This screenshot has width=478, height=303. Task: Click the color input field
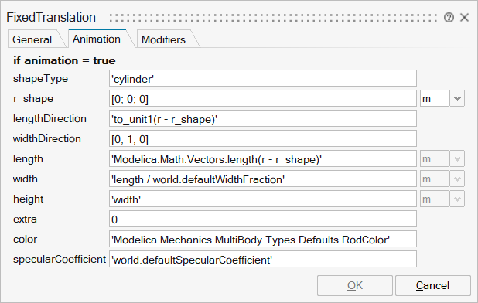(263, 240)
